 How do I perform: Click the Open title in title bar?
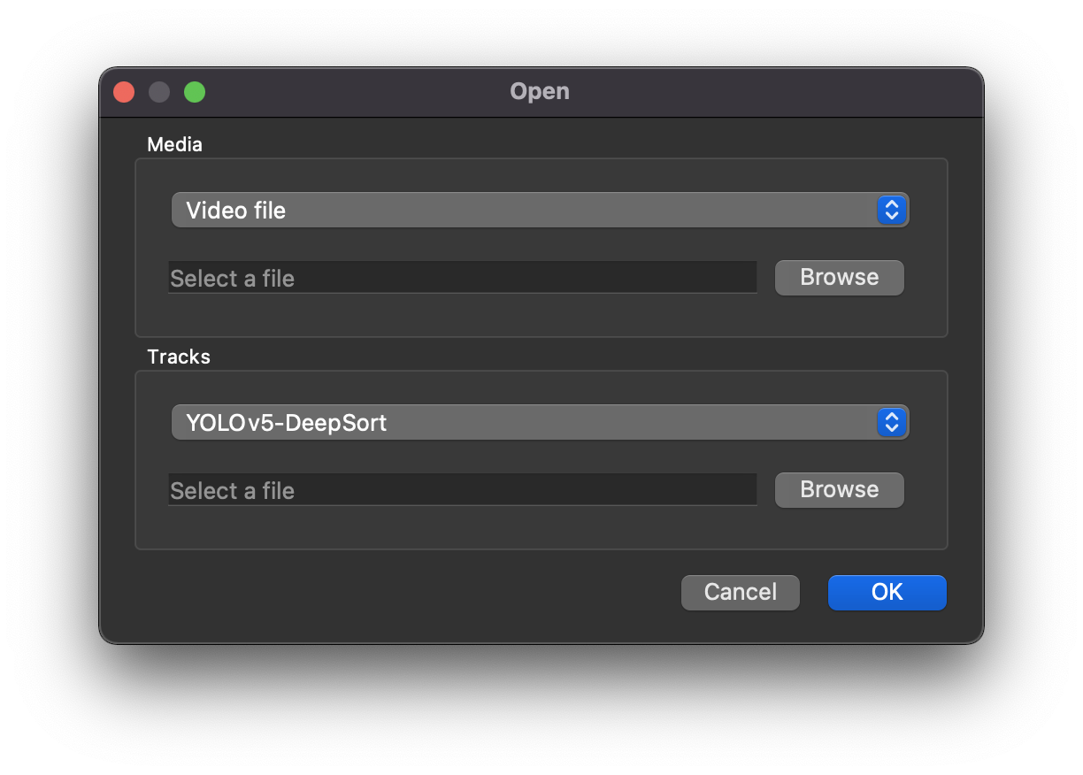(x=540, y=91)
